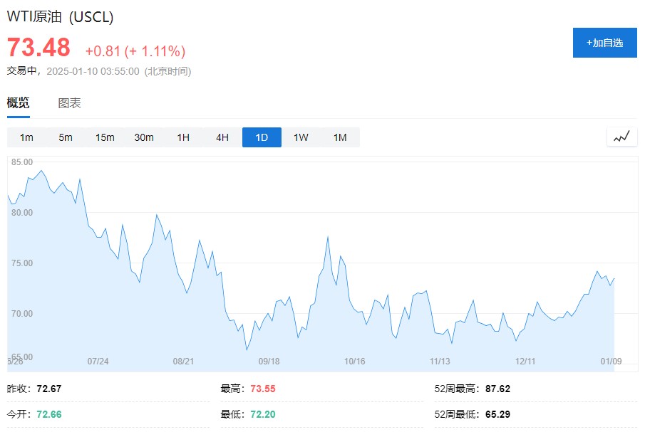Switch to the 图表 chart tab
The image size is (645, 432).
coord(69,103)
